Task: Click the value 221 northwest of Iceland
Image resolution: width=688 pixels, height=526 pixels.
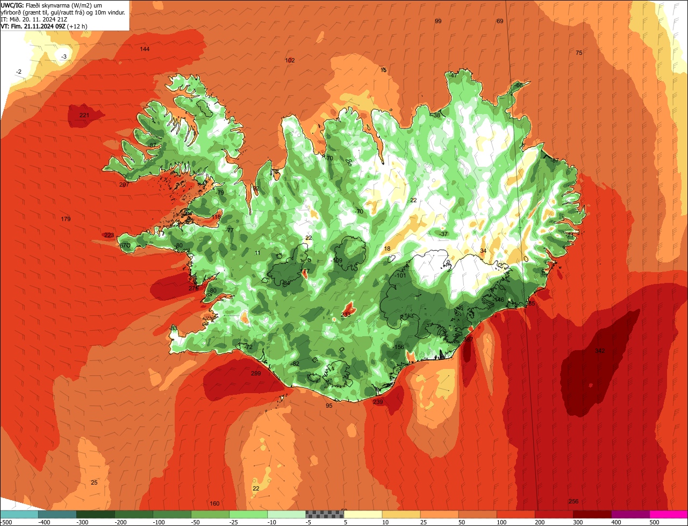Action: (x=84, y=115)
